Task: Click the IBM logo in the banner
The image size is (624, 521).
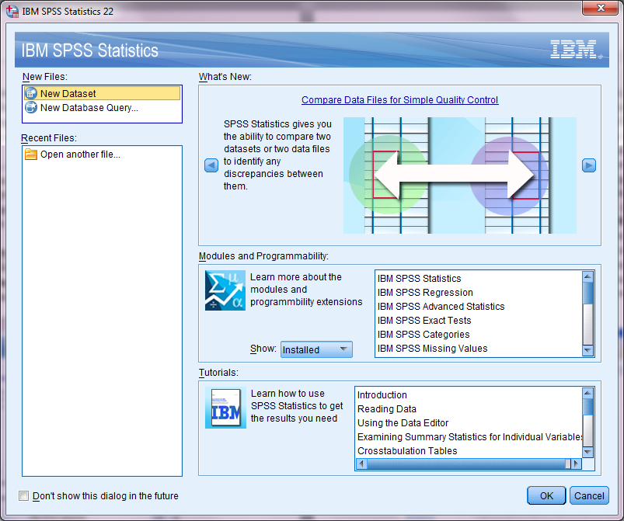Action: pos(576,50)
